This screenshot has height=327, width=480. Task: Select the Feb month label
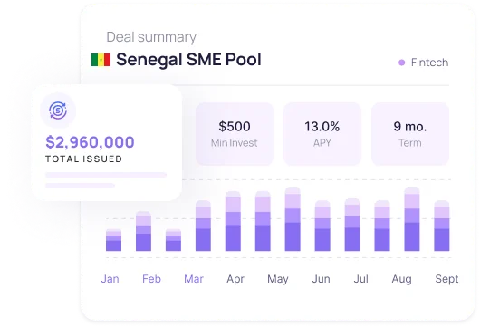[151, 279]
